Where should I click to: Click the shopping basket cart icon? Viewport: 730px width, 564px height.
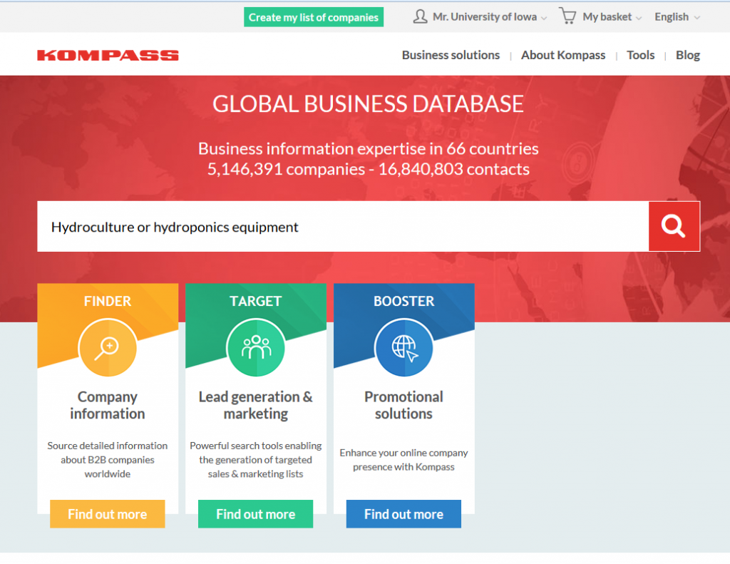pyautogui.click(x=568, y=16)
